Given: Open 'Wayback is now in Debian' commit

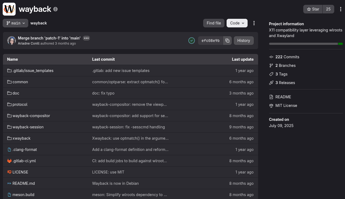Looking at the screenshot, I should 115,183.
